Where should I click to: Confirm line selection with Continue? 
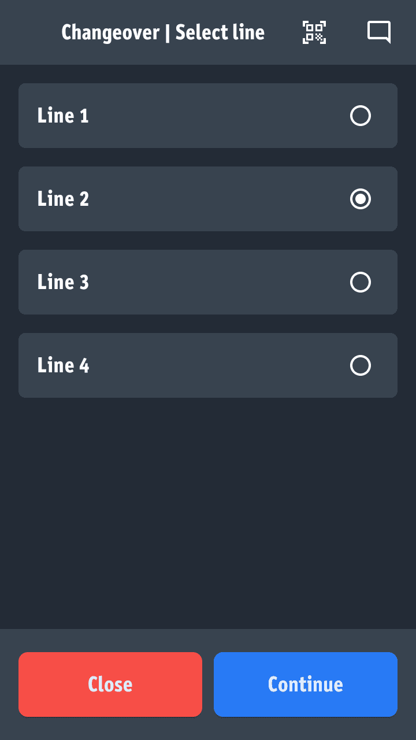(305, 684)
